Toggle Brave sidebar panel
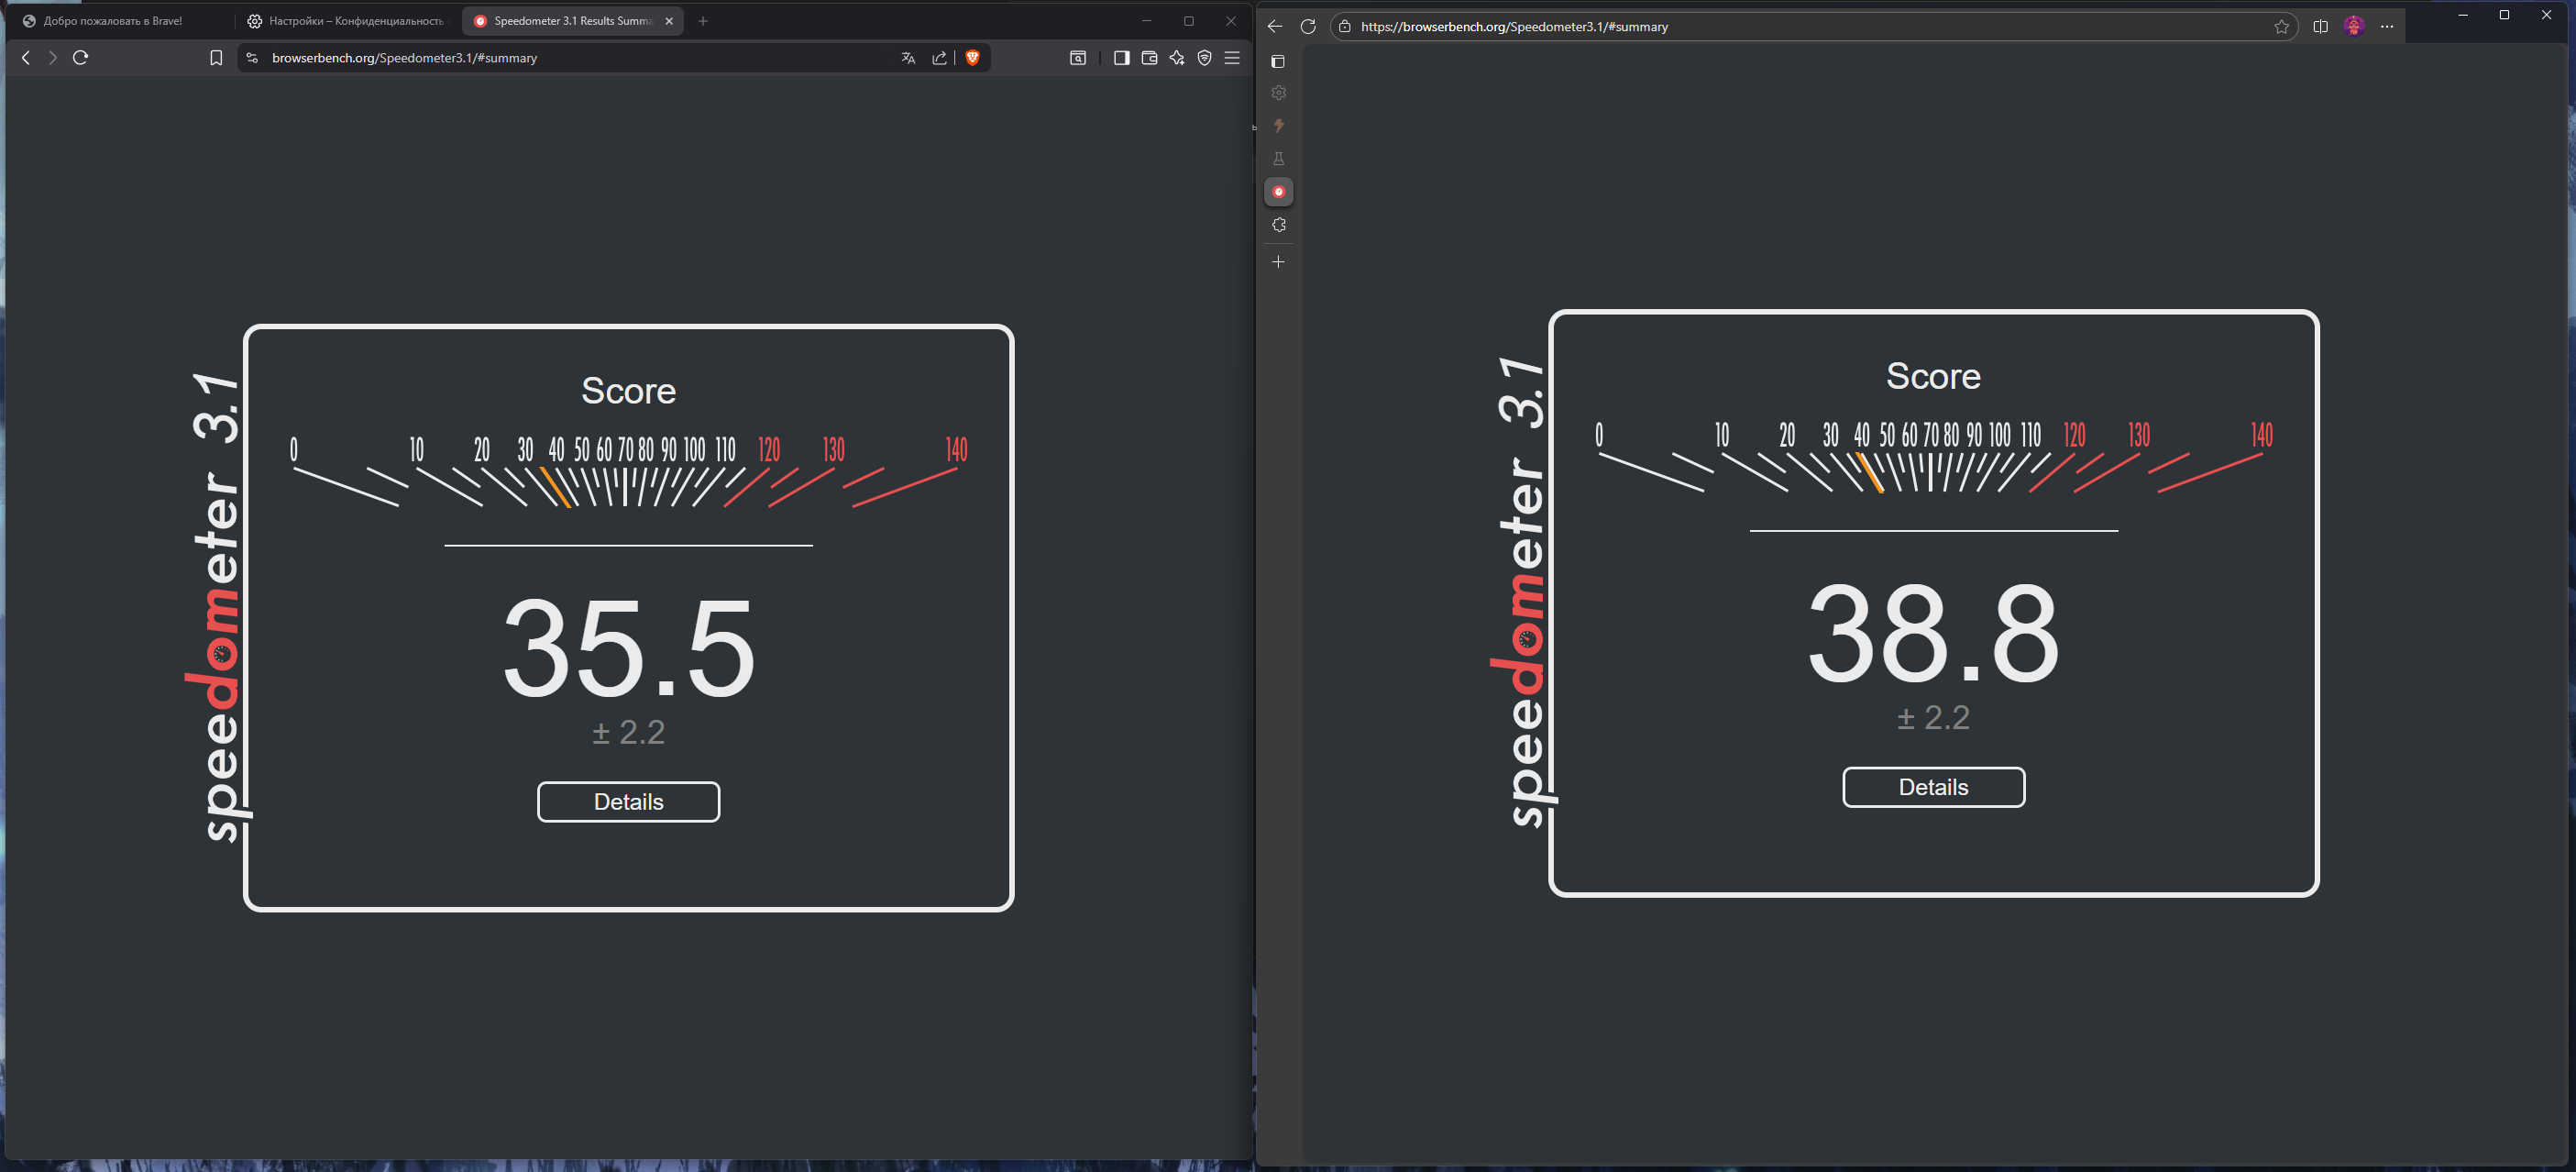2576x1172 pixels. point(1121,58)
